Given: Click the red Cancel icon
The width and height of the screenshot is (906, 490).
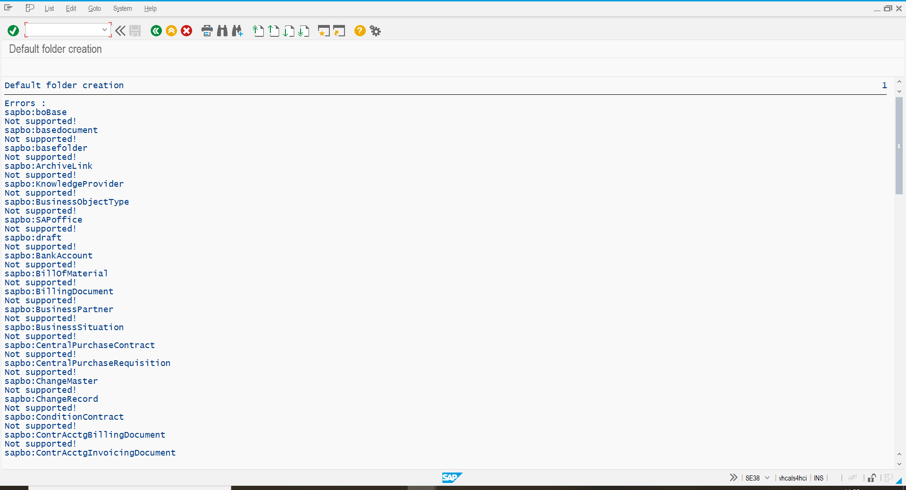Looking at the screenshot, I should pos(187,31).
